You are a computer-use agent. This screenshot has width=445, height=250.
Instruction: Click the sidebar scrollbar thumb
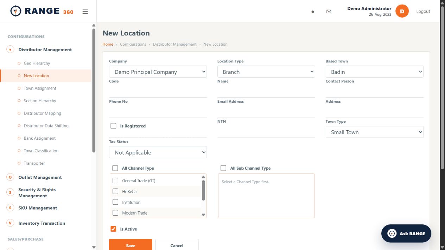94,91
